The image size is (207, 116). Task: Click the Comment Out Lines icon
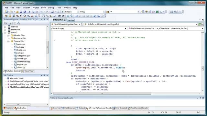pos(68,16)
